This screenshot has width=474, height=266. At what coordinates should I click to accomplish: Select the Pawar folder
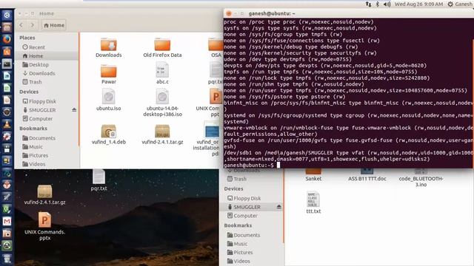(109, 74)
